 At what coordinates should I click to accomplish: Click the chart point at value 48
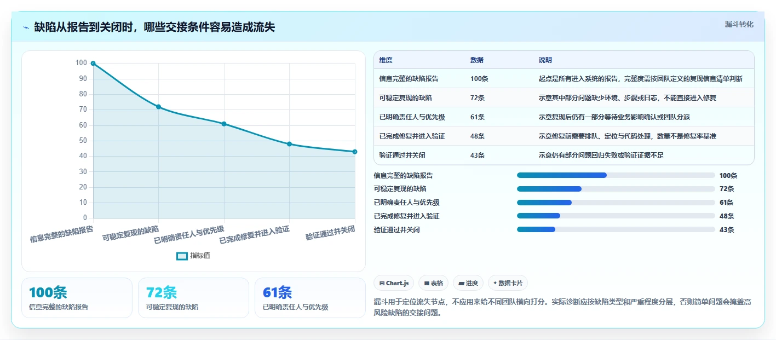pyautogui.click(x=289, y=144)
